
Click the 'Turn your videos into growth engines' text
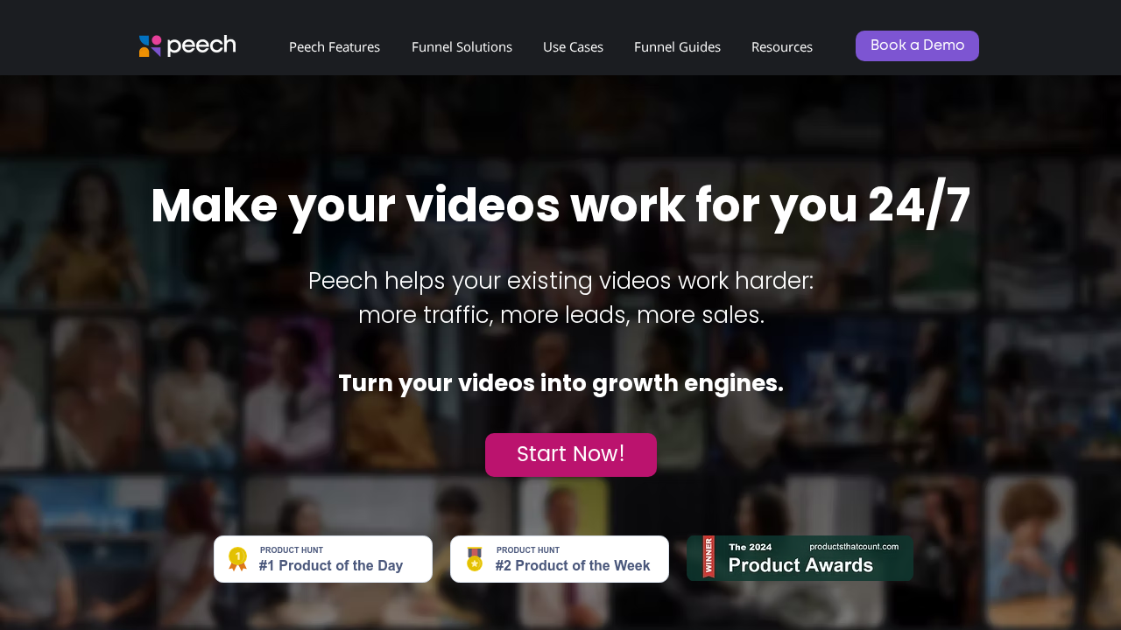pos(560,383)
